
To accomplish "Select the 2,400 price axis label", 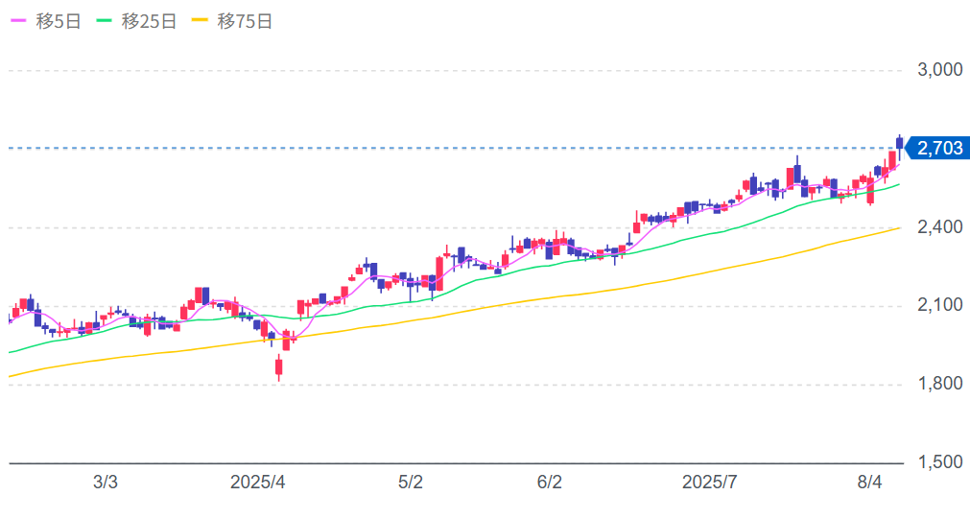I will coord(937,227).
